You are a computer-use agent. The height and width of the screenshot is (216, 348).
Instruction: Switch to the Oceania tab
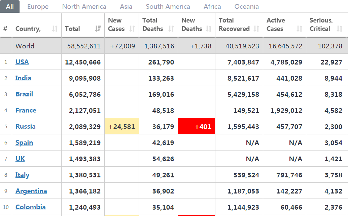click(x=247, y=6)
